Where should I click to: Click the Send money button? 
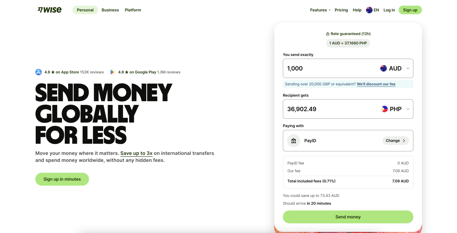pos(348,217)
